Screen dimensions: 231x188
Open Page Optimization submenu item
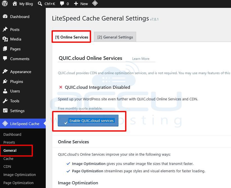point(19,183)
